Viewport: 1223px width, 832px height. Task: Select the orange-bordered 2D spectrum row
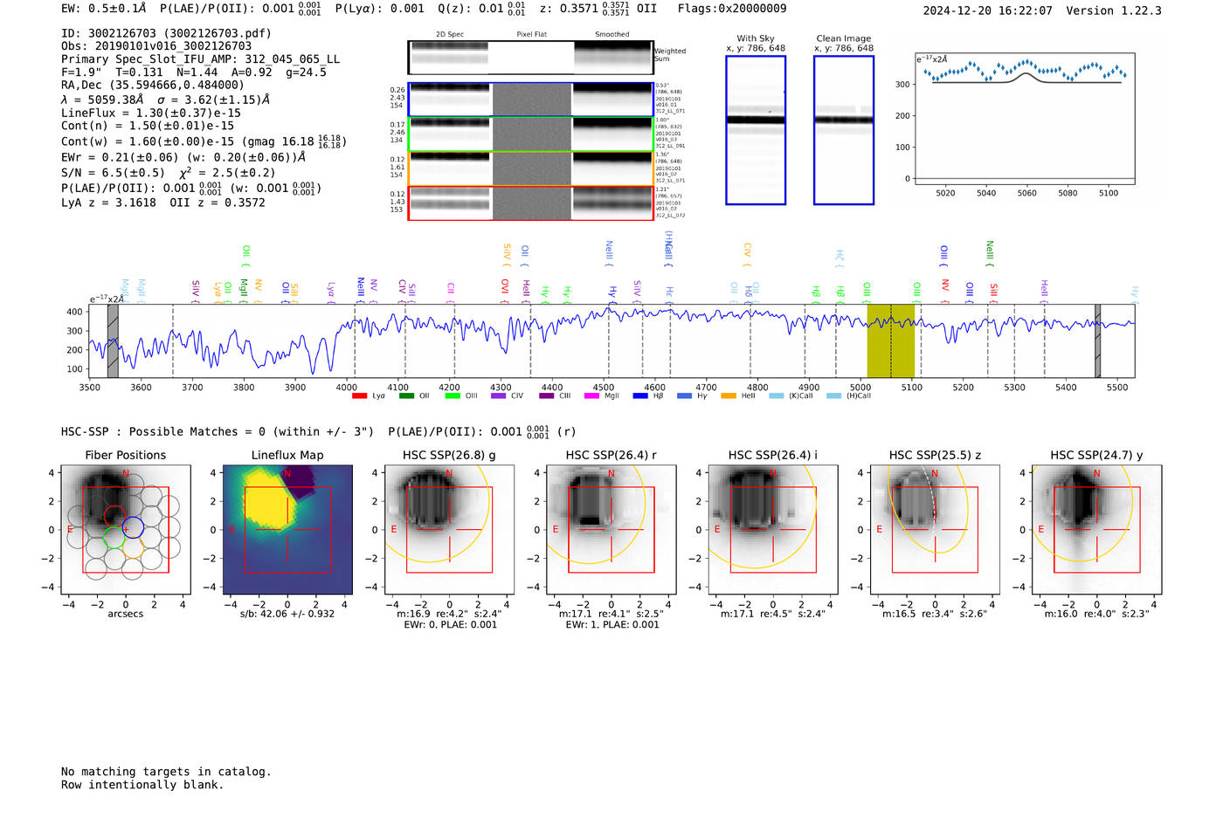pos(530,168)
